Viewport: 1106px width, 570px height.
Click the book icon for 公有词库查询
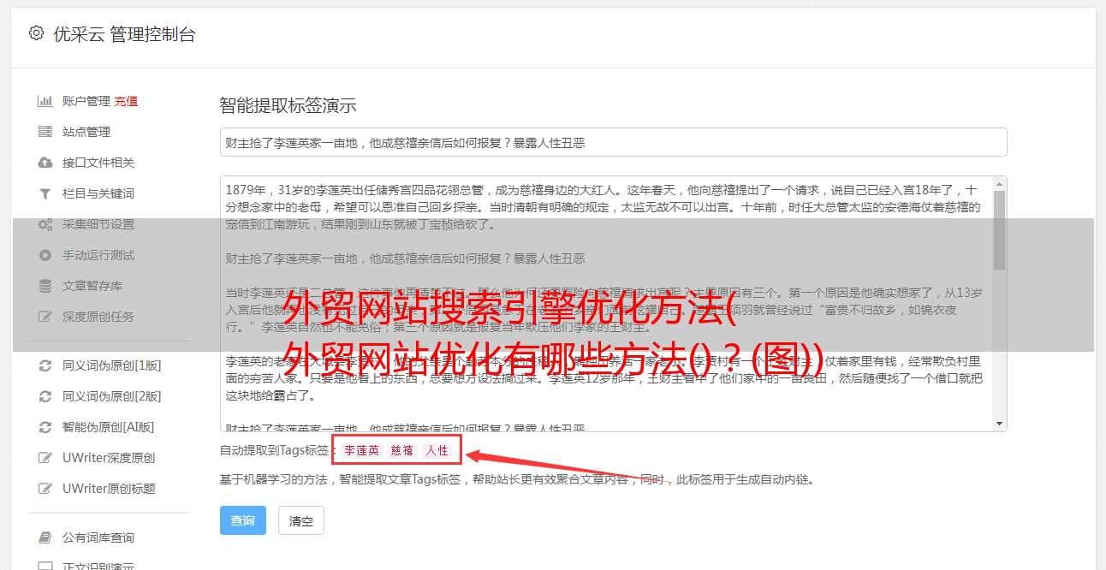[x=45, y=537]
